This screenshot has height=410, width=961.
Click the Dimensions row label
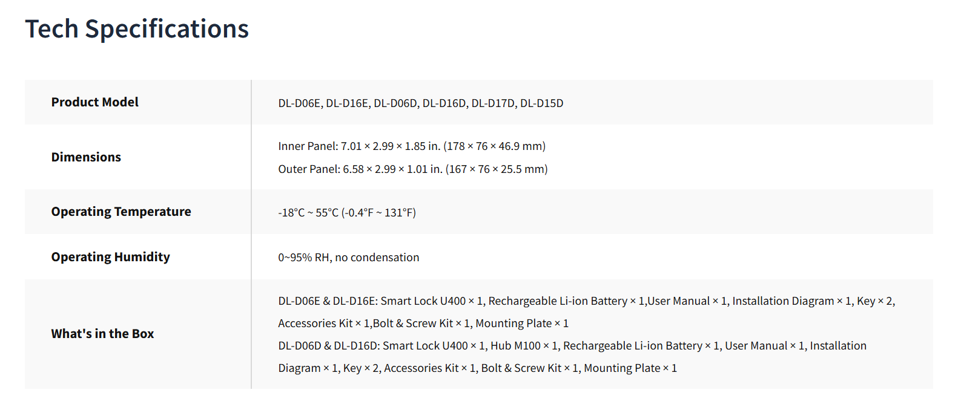point(86,157)
